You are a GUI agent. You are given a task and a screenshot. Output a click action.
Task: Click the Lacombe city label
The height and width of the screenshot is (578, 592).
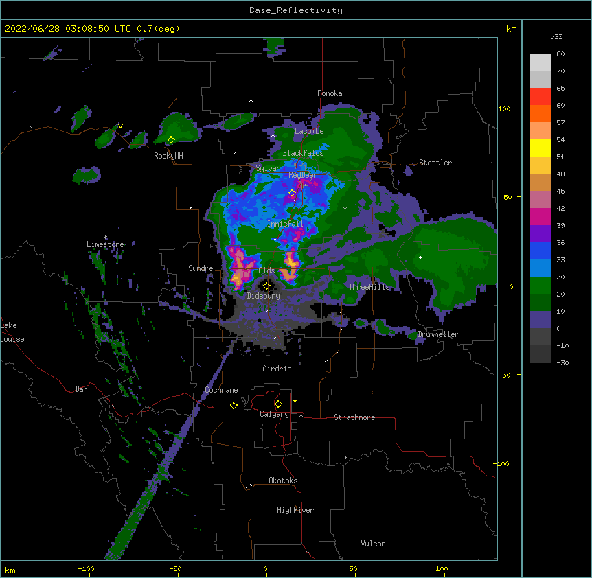pos(309,131)
